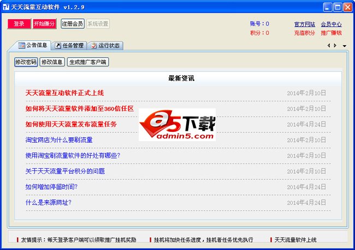Open news 如何使用天天流量发布流量任务
This screenshot has width=355, height=250.
pyautogui.click(x=71, y=124)
